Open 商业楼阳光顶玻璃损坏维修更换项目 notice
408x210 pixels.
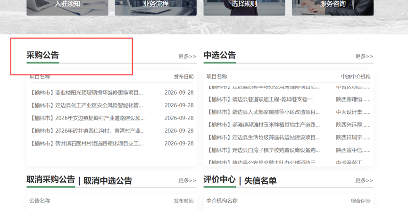coord(86,93)
